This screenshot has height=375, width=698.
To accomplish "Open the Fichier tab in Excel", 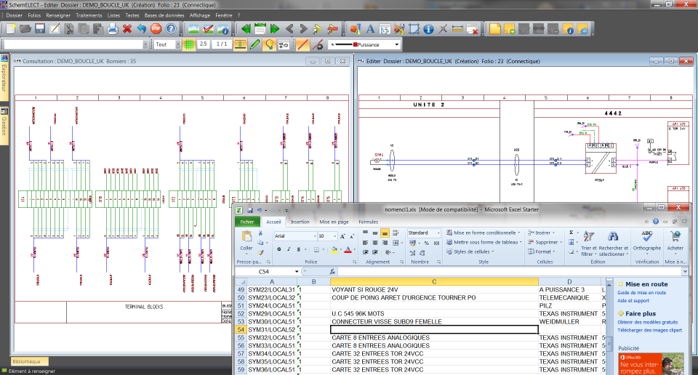I will coord(247,222).
